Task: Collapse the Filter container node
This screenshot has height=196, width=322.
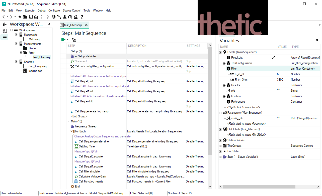Action: click(x=224, y=69)
